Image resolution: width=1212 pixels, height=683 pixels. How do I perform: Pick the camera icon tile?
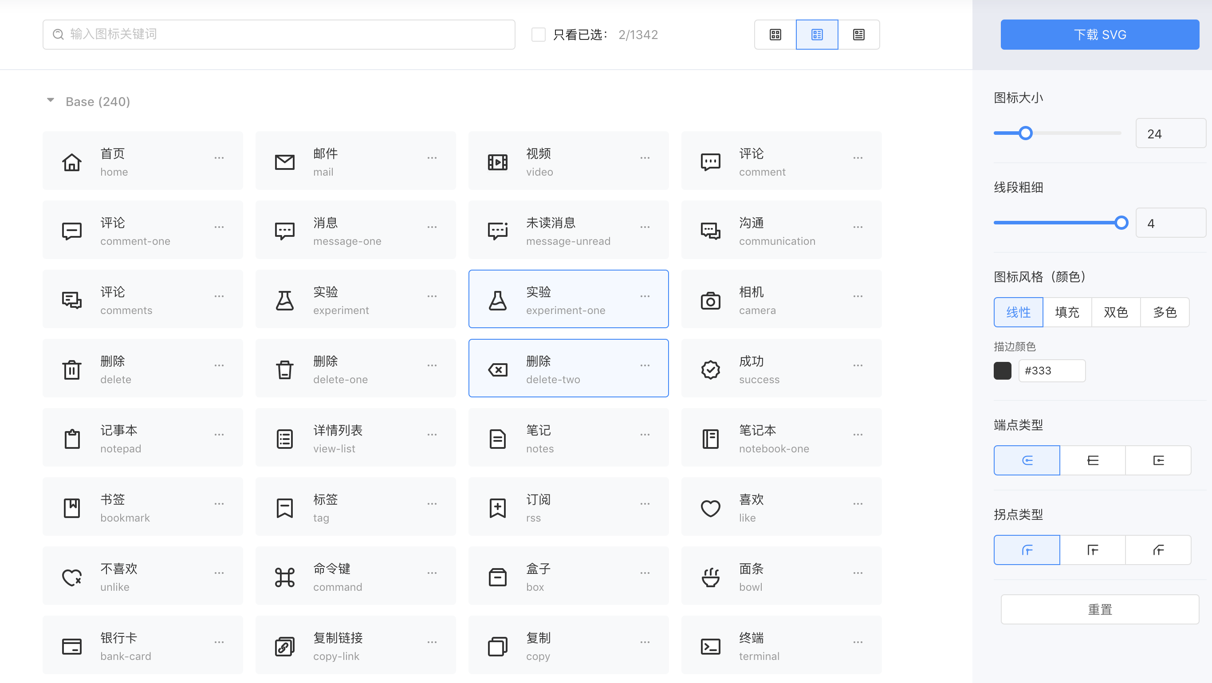click(710, 301)
